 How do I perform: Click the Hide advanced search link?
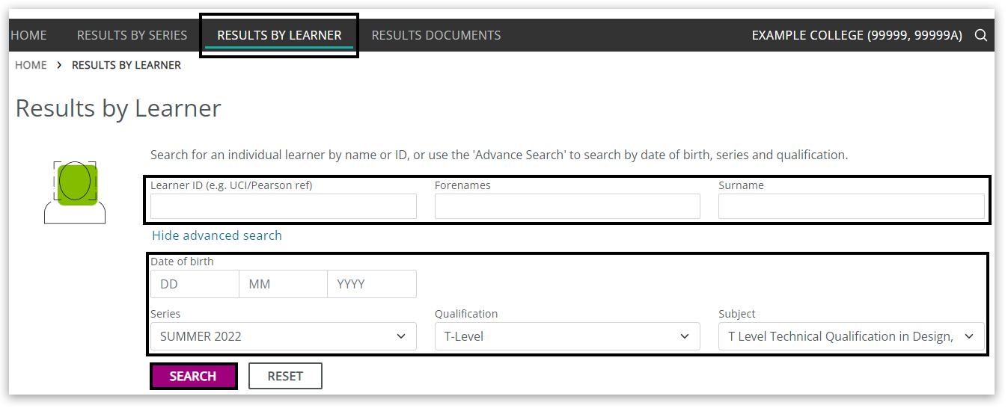[217, 235]
